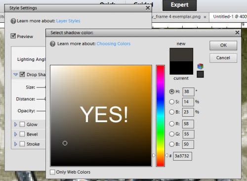Open the Choosing Colors help link
The height and width of the screenshot is (181, 247).
pyautogui.click(x=114, y=44)
